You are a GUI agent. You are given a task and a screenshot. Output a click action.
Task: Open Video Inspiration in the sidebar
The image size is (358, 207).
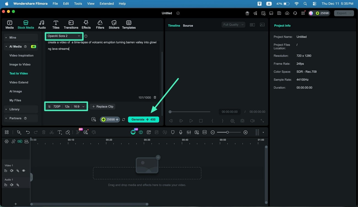(x=21, y=55)
